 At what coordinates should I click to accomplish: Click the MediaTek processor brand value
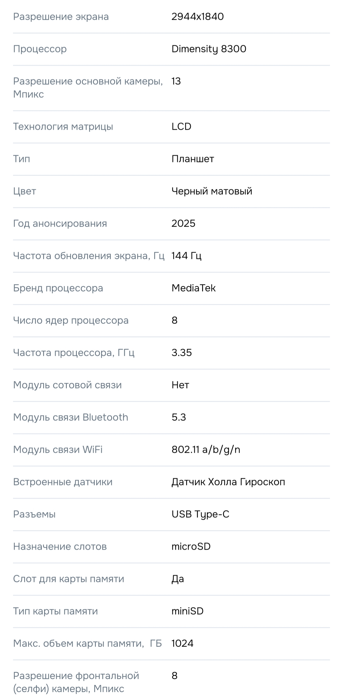pos(193,288)
